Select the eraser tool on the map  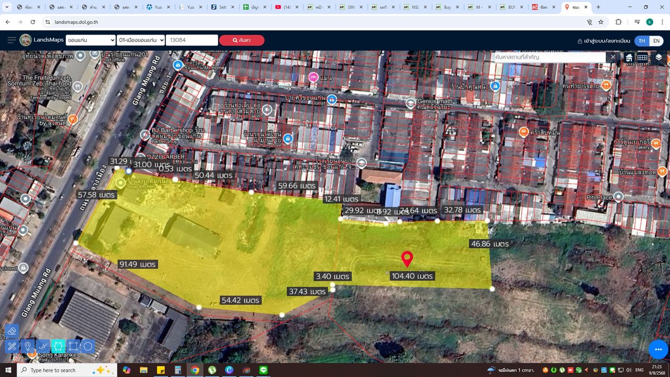point(12,331)
